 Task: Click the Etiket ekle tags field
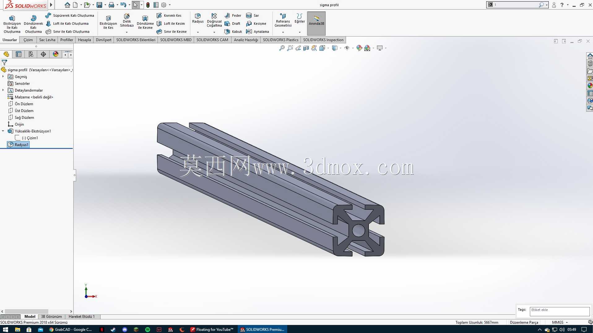coord(560,311)
